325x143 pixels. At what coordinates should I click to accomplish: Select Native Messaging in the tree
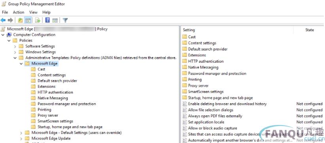click(53, 98)
